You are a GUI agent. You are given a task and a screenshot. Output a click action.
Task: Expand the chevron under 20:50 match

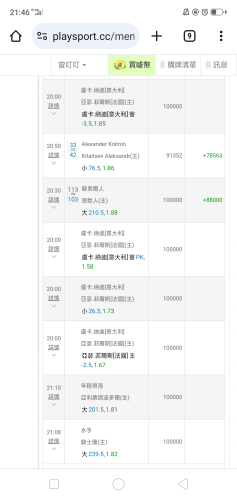(53, 163)
